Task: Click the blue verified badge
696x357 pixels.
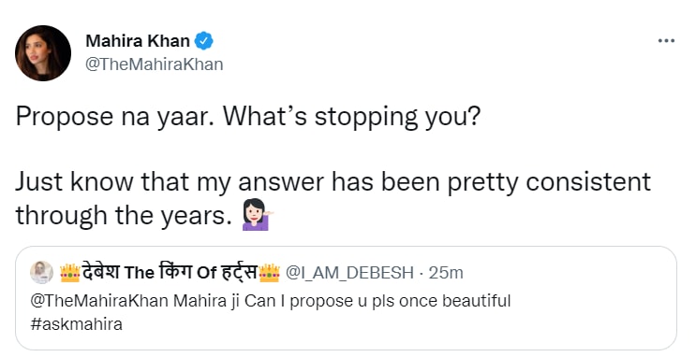Action: pos(204,41)
